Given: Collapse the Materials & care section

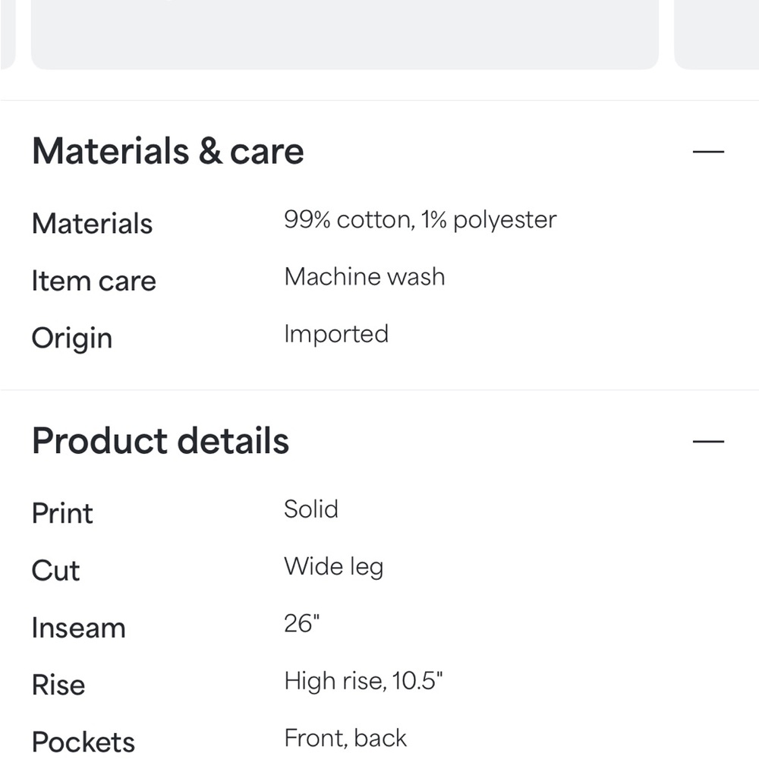Looking at the screenshot, I should (x=707, y=152).
